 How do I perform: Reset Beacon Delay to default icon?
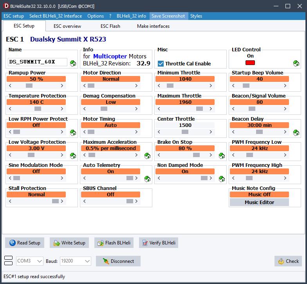coord(296,132)
